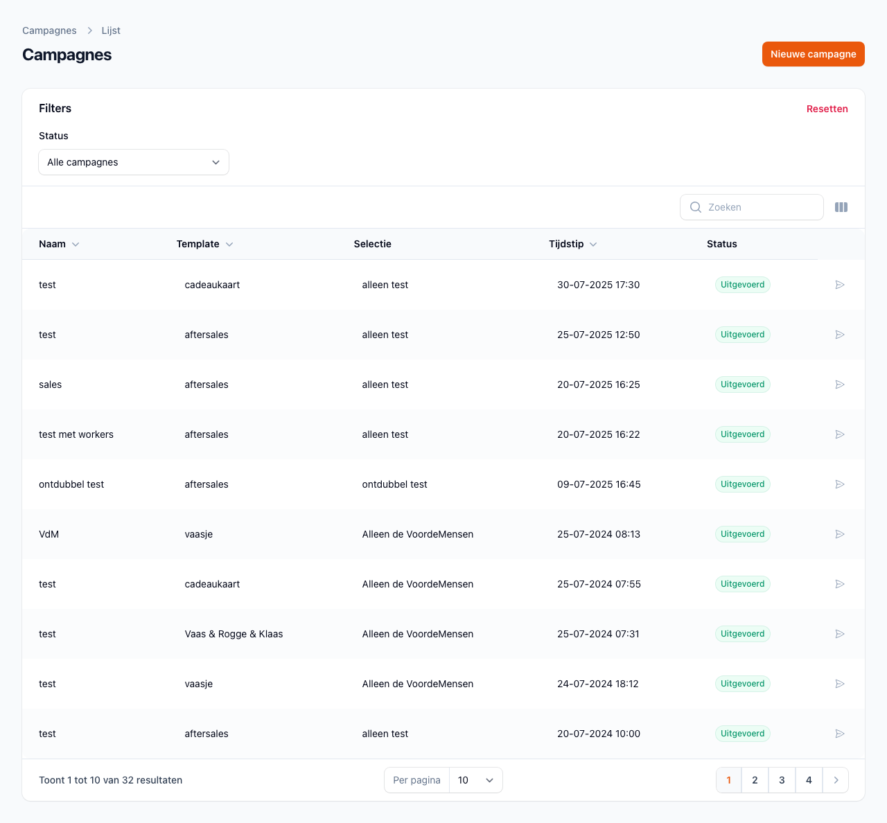Click the magnifier icon in the Zoeken field
Screen dimensions: 887x823
click(696, 207)
